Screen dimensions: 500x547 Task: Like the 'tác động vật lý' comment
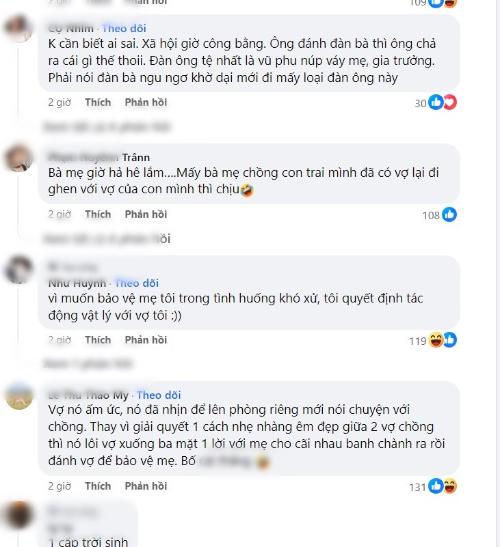(x=98, y=340)
